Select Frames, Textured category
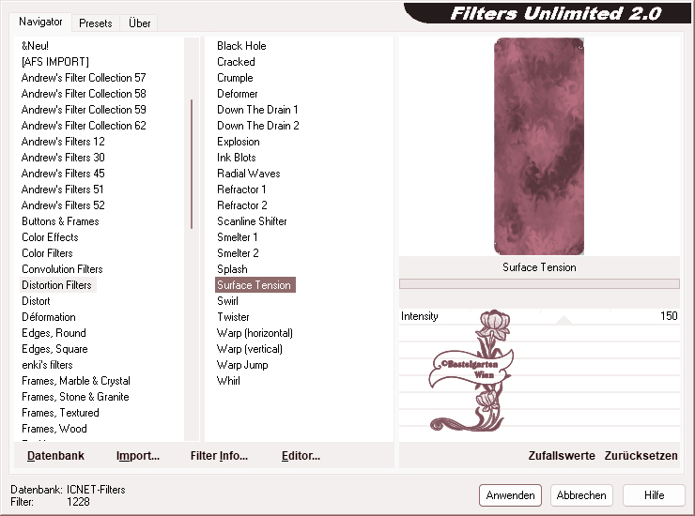 [60, 413]
